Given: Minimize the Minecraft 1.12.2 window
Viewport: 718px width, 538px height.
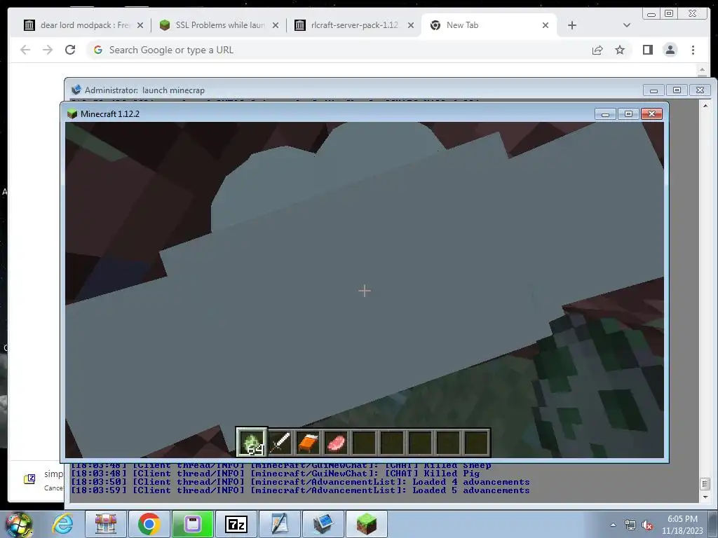Looking at the screenshot, I should [x=605, y=114].
